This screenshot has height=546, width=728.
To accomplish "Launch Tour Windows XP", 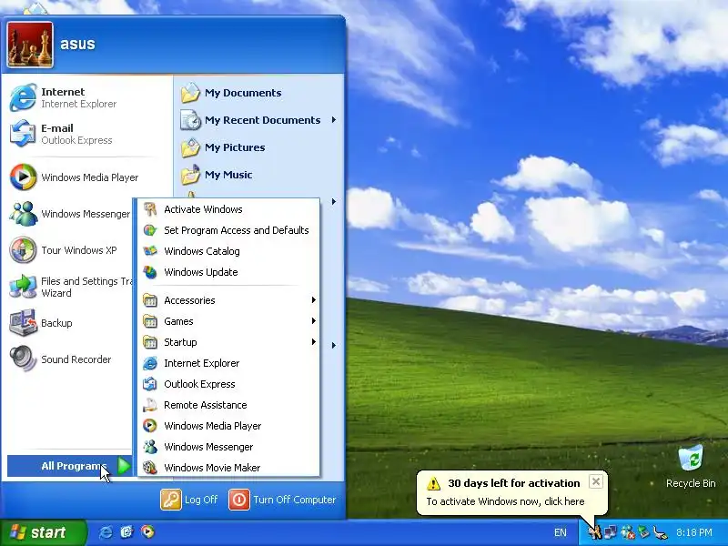I will [70, 250].
